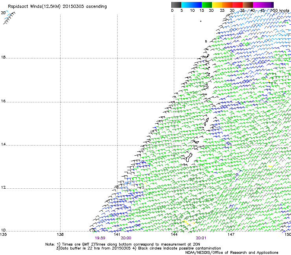This screenshot has height=255, width=291.
Task: Click the '>50 knots' legend label
Action: coord(280,11)
